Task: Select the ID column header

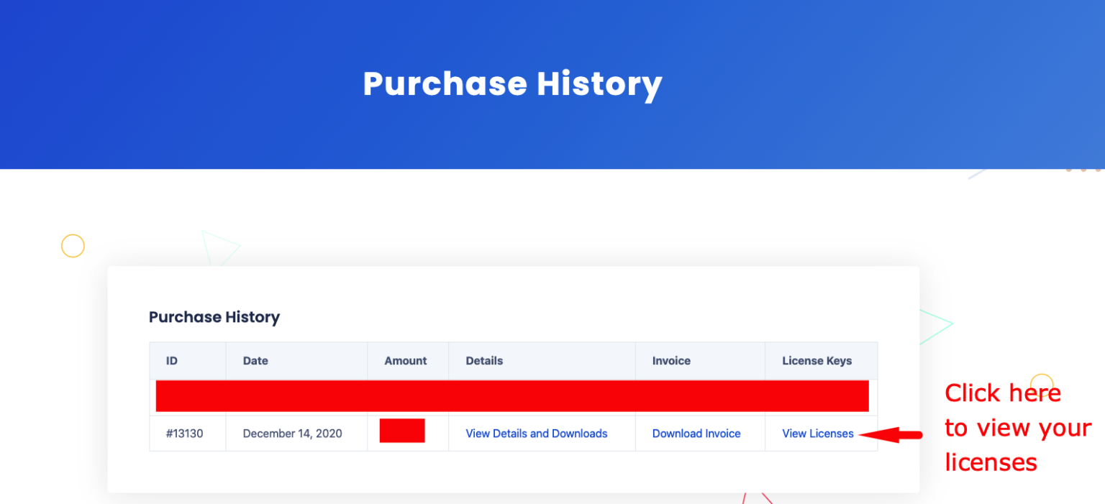Action: coord(172,361)
